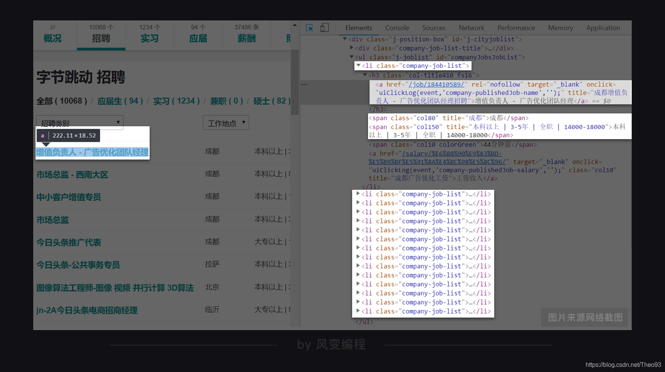The image size is (665, 372).
Task: Open job 图像算法工程师-图像 视频 并行计算 3D算法
Action: click(115, 288)
